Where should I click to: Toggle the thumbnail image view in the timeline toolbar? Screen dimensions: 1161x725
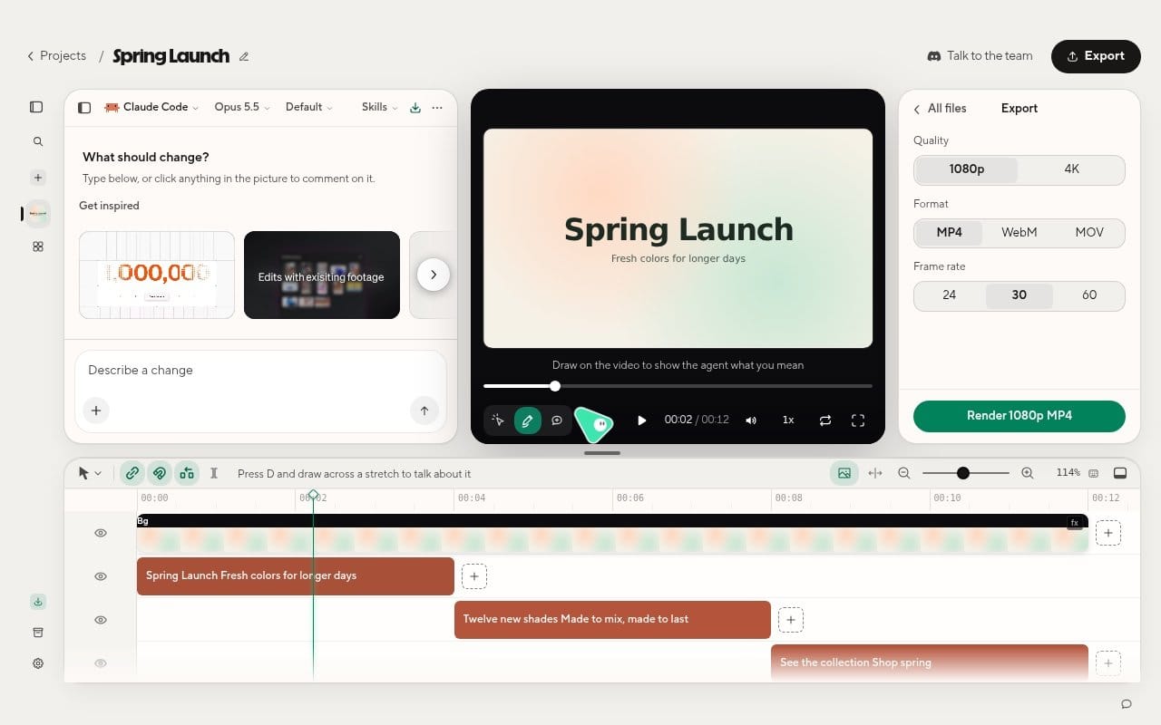click(844, 473)
